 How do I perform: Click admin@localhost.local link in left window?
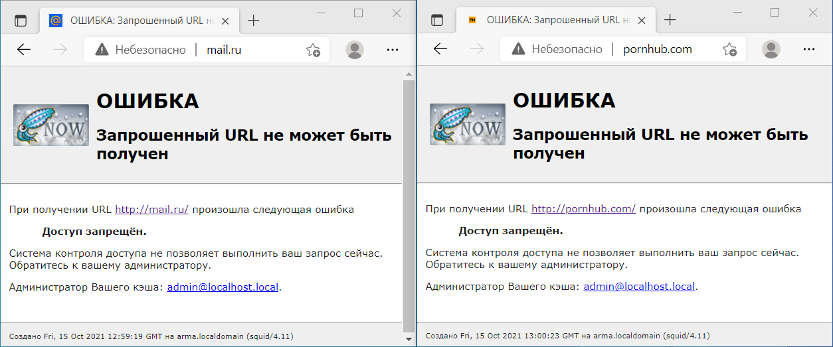pyautogui.click(x=223, y=287)
